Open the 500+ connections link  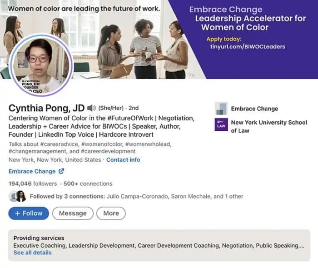click(87, 184)
